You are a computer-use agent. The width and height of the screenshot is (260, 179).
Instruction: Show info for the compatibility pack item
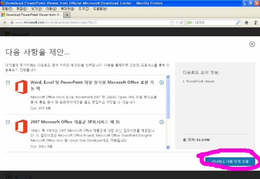162,82
